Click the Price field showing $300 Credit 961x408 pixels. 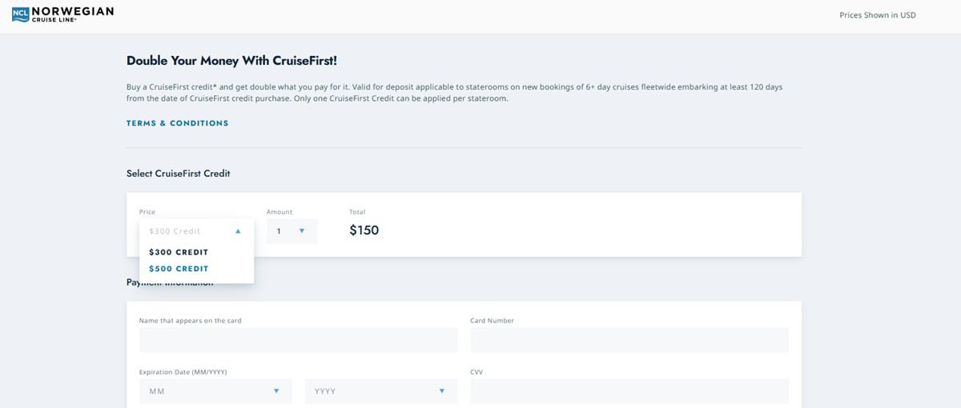tap(184, 231)
